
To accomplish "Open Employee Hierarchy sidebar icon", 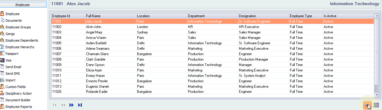I will 2,47.
